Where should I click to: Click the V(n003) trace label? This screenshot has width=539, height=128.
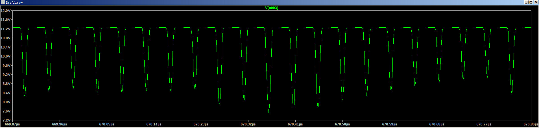tap(272, 8)
